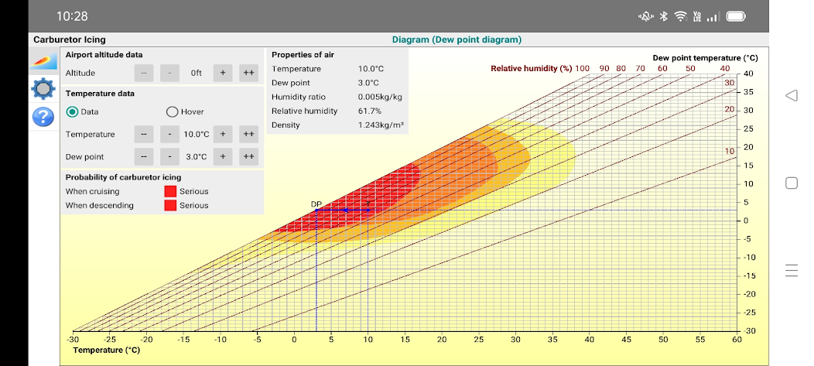Open the settings gear icon
Image resolution: width=814 pixels, height=366 pixels.
click(43, 89)
